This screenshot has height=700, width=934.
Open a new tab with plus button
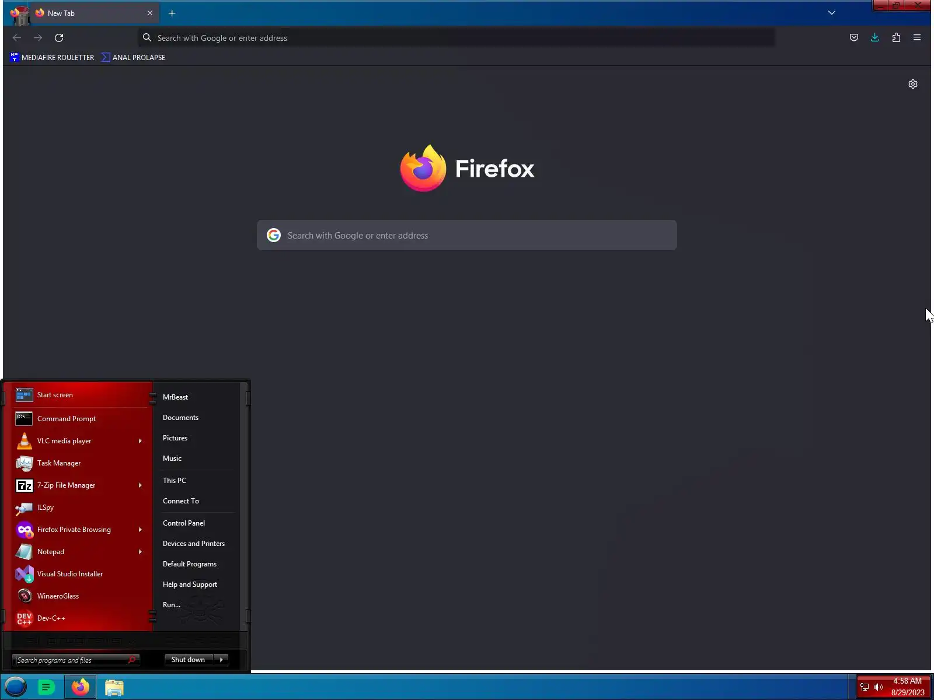point(172,13)
